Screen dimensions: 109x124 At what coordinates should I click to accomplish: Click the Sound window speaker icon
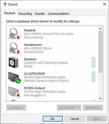(x=5, y=4)
